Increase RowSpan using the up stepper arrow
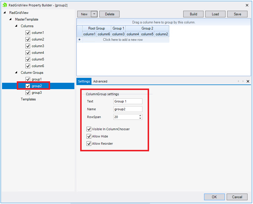The height and width of the screenshot is (204, 253). 140,115
